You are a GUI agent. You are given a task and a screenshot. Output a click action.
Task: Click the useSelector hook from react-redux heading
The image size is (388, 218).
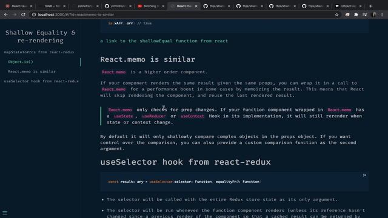[186, 162]
